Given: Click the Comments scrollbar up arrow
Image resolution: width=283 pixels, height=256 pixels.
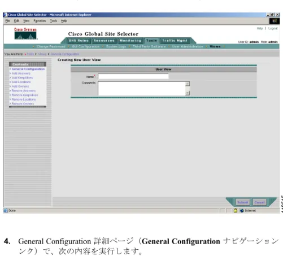Looking at the screenshot, I should (188, 84).
